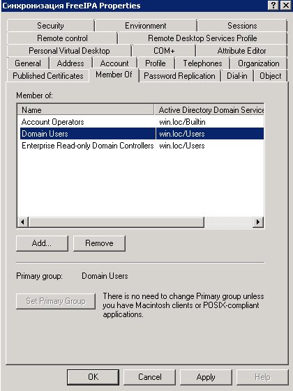
Task: Open the Sessions tab
Action: point(242,26)
